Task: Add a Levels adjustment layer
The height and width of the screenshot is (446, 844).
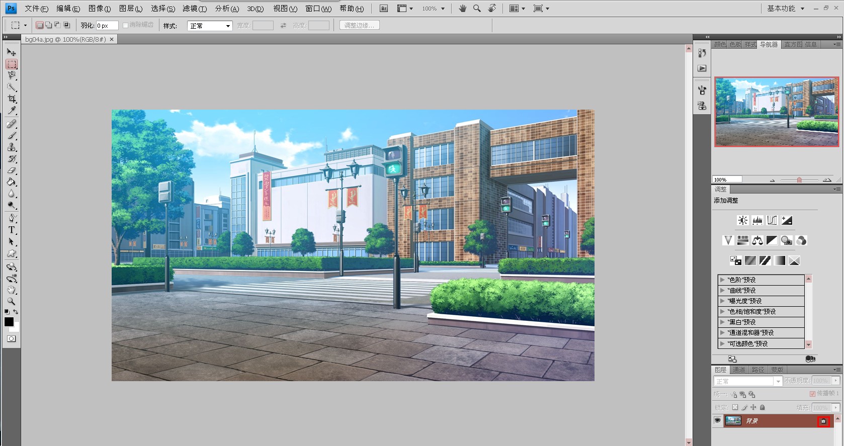Action: click(x=757, y=220)
